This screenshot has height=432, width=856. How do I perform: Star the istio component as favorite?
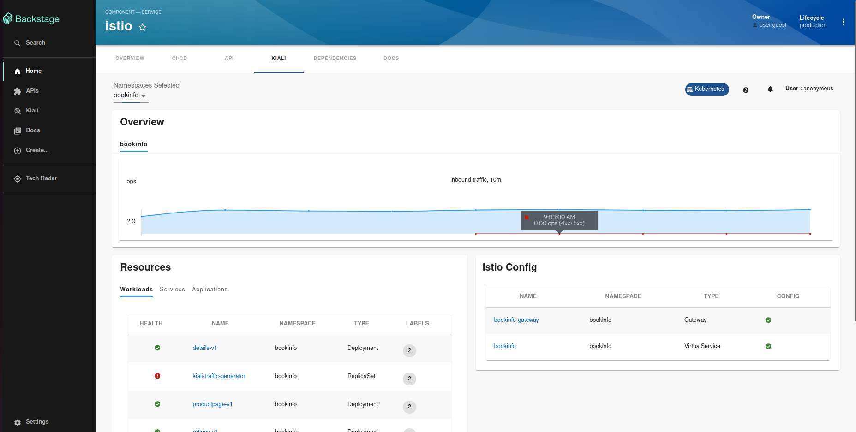click(143, 27)
